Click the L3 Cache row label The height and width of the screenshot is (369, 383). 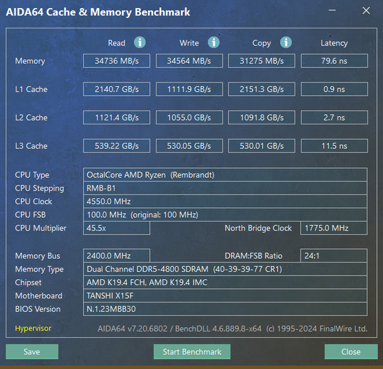(31, 146)
